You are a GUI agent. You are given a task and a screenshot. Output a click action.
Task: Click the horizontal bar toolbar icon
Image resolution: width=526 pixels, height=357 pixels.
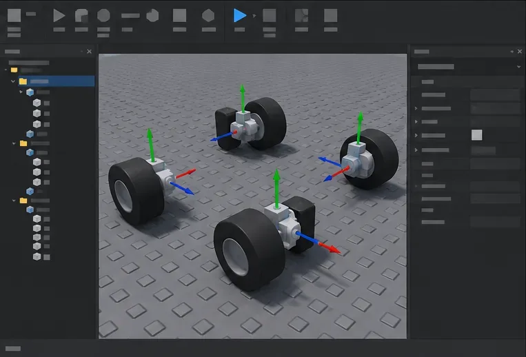pyautogui.click(x=130, y=15)
